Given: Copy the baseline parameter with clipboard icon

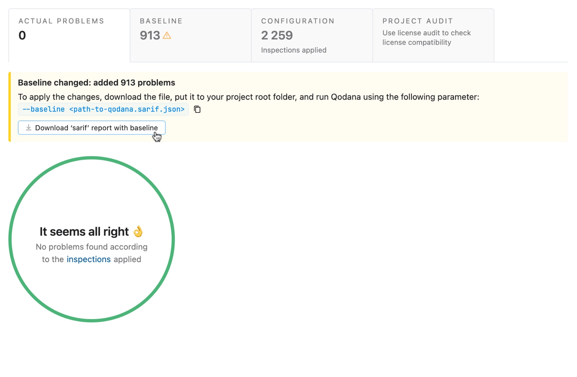Looking at the screenshot, I should tap(197, 109).
